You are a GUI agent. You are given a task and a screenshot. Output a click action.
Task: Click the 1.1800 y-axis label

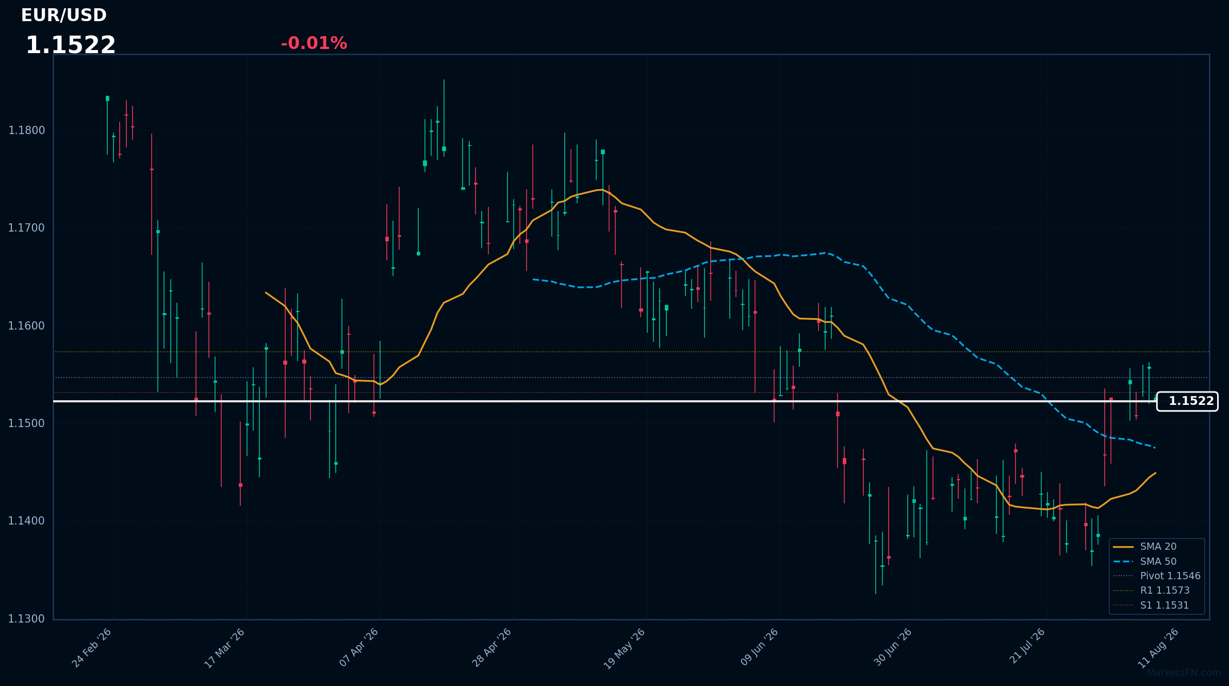(27, 130)
